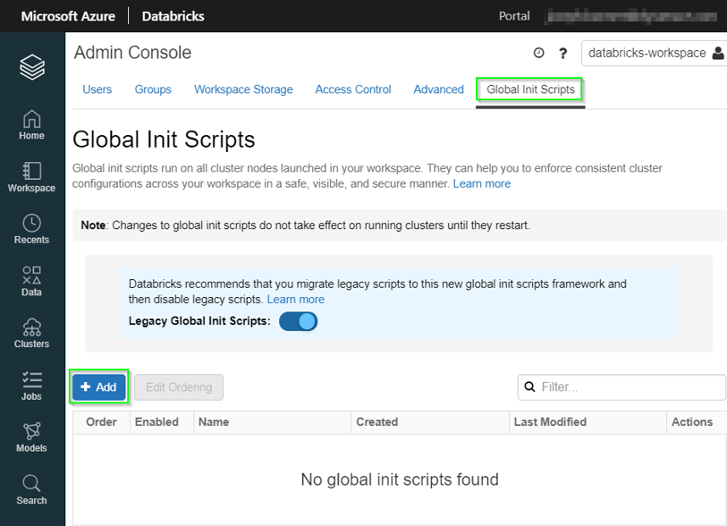Go to Clusters in the sidebar

tap(31, 332)
